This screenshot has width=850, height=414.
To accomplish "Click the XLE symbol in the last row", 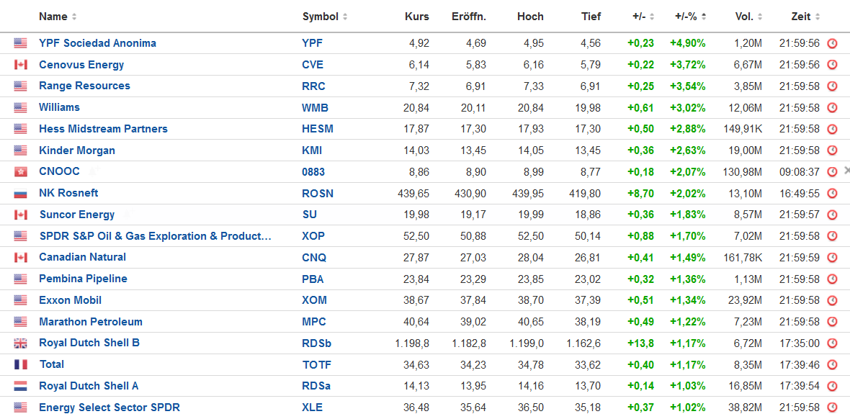I will (x=312, y=408).
